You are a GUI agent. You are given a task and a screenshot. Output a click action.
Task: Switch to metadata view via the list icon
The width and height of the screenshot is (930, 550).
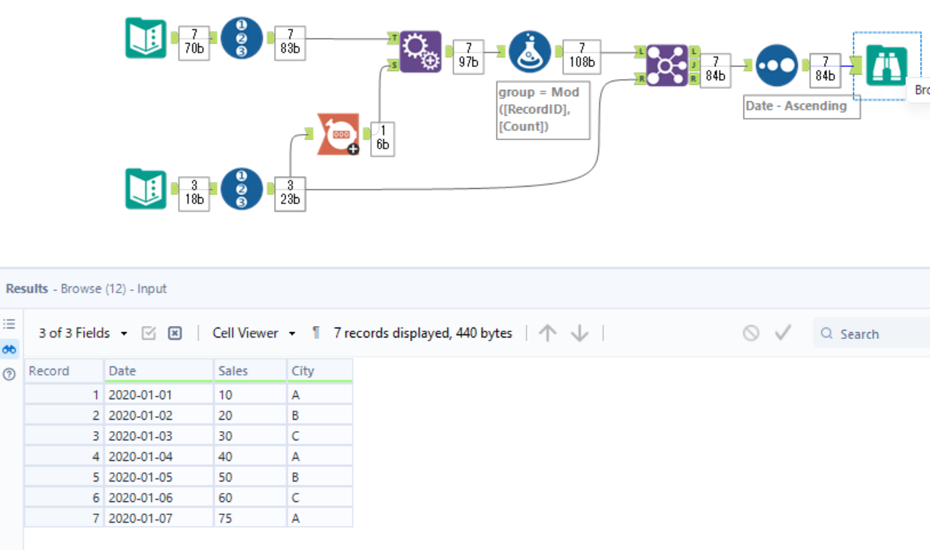[x=9, y=324]
